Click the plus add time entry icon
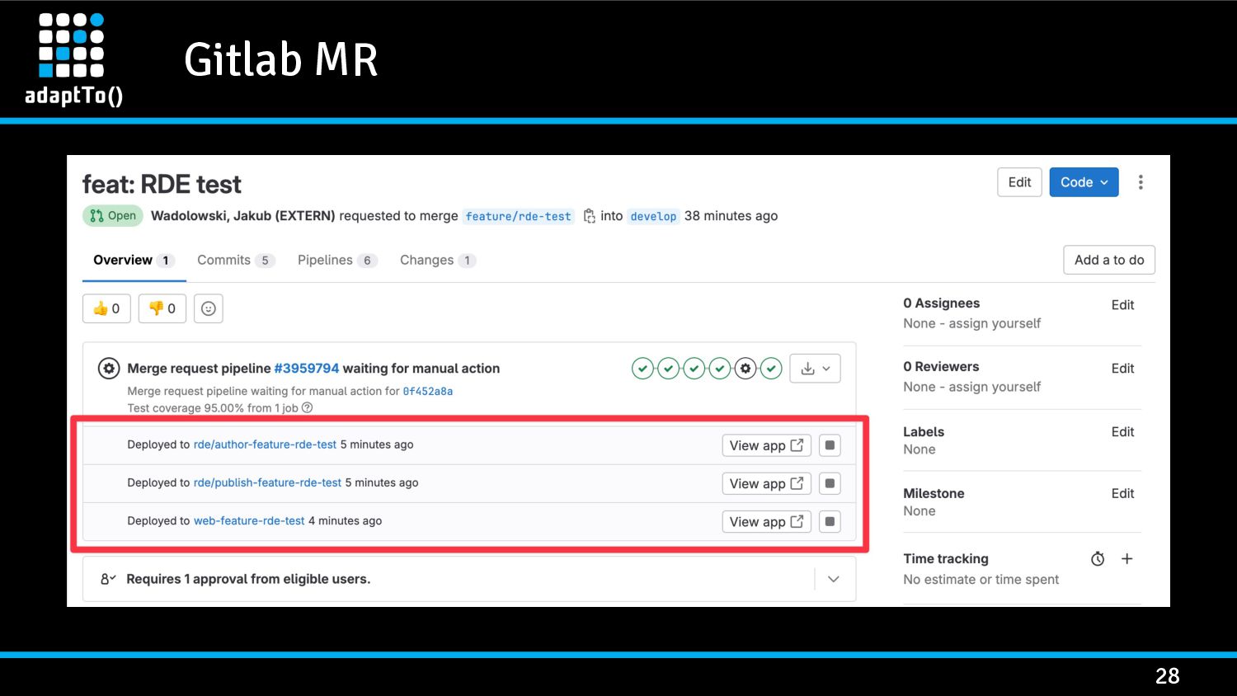1237x696 pixels. (1127, 559)
